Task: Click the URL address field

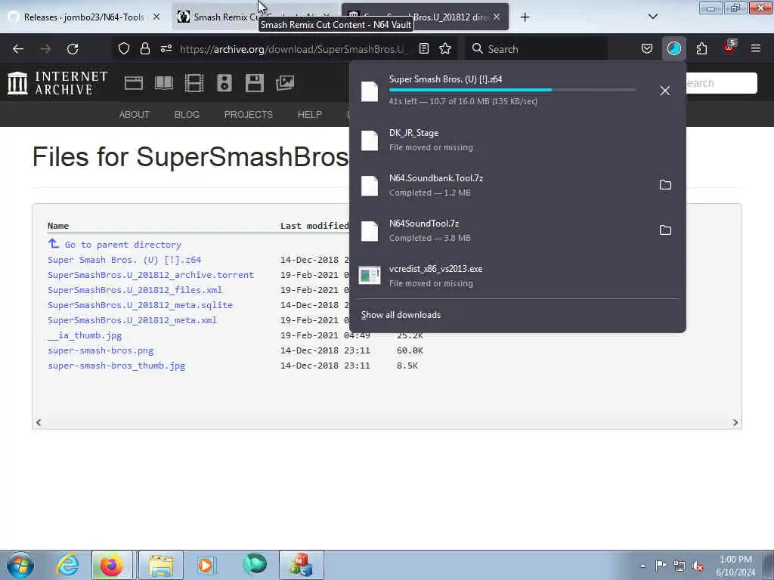Action: click(294, 49)
